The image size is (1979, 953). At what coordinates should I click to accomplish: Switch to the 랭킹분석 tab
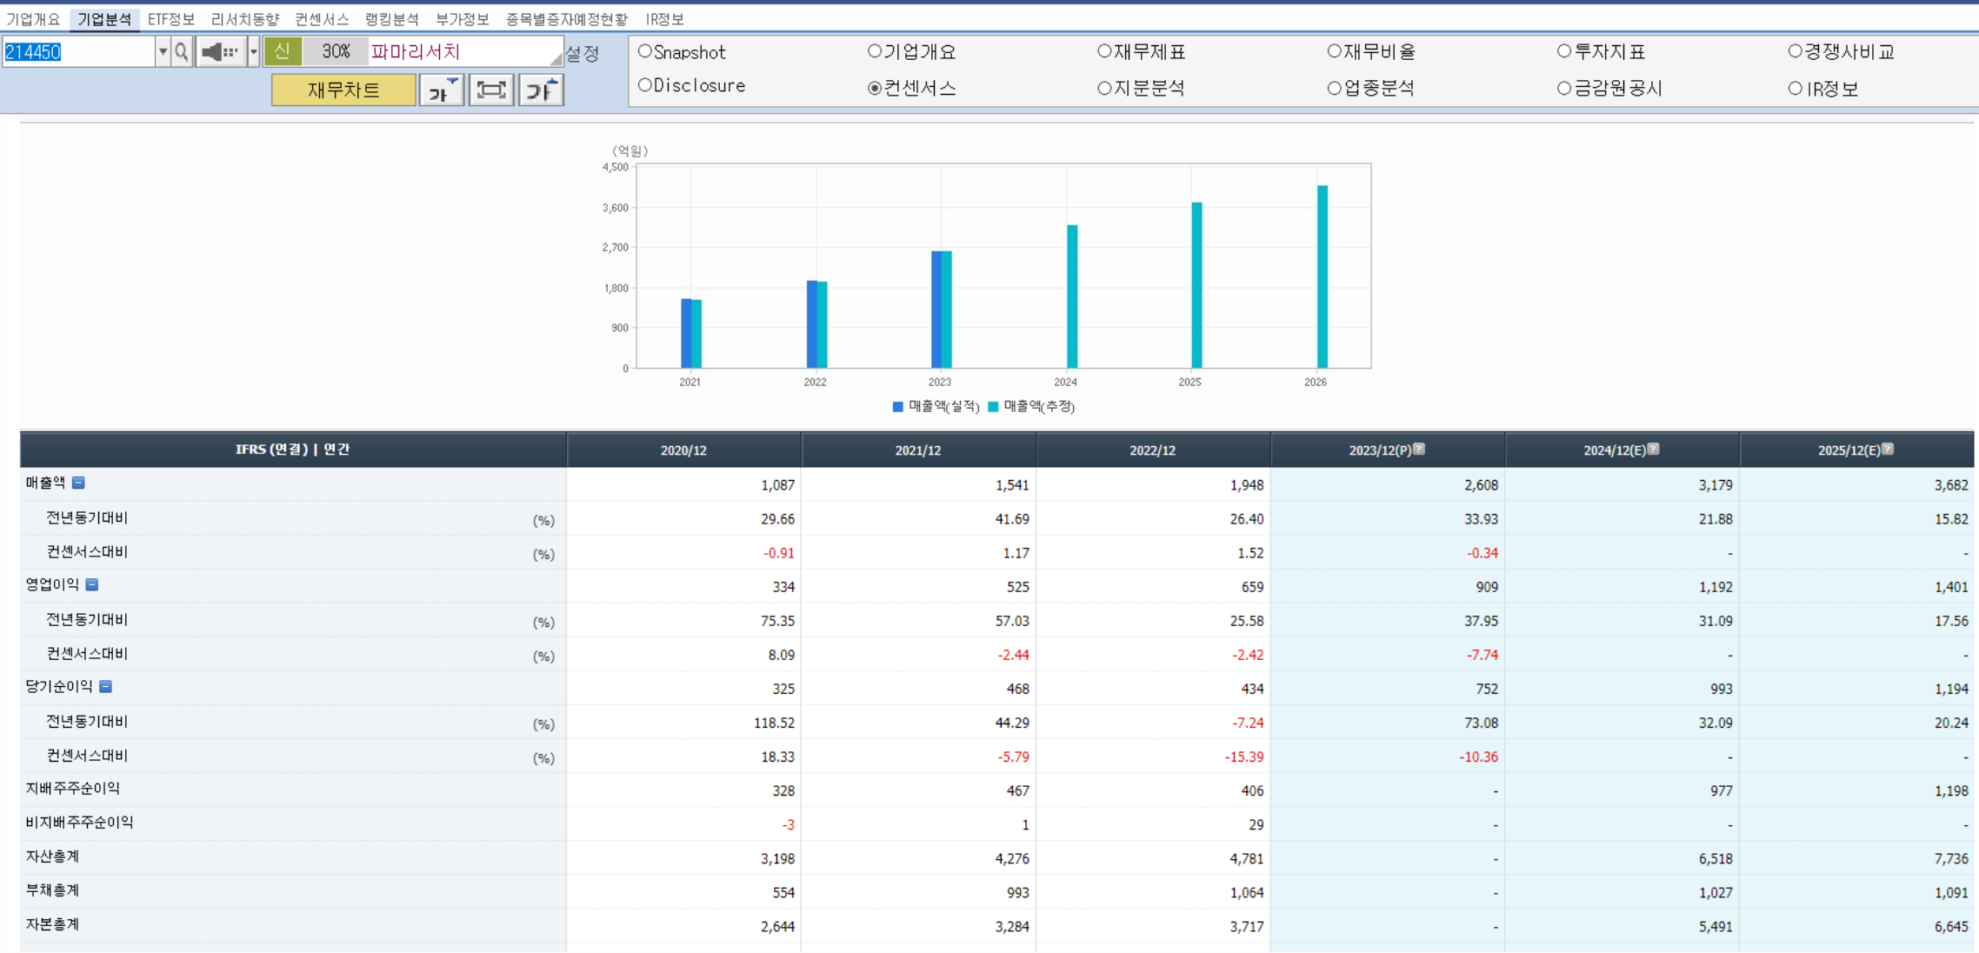click(x=391, y=18)
